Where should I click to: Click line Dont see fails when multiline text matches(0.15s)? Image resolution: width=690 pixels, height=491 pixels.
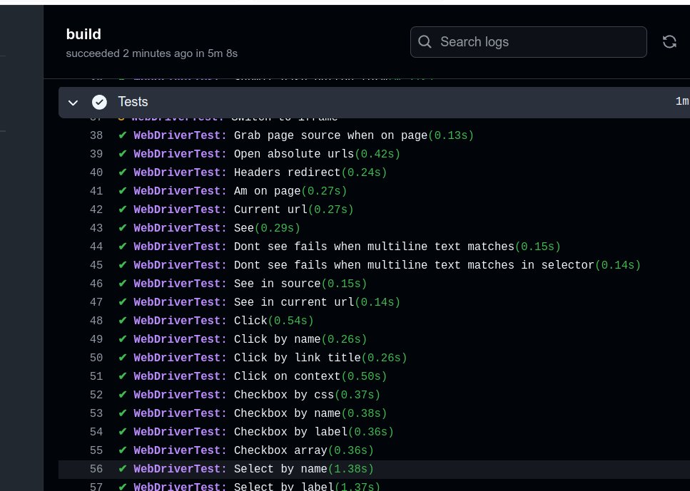click(x=340, y=247)
